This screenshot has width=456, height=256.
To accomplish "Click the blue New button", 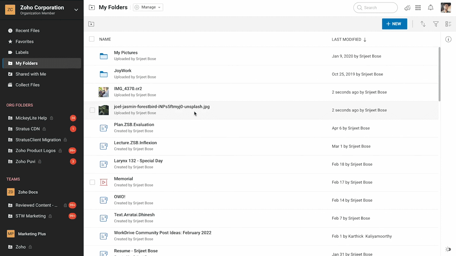I will tap(394, 24).
